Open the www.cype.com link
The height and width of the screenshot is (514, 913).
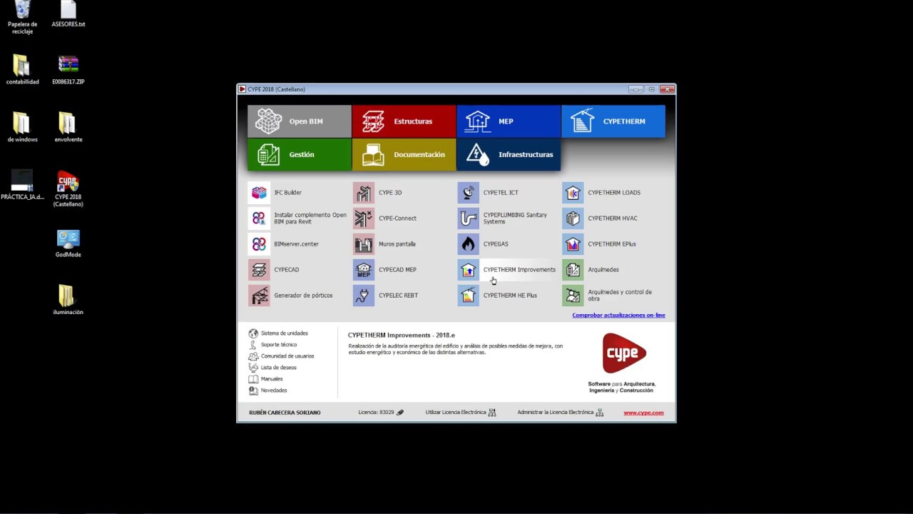(643, 413)
